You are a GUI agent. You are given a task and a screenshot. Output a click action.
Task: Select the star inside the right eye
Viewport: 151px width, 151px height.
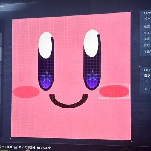(92, 75)
